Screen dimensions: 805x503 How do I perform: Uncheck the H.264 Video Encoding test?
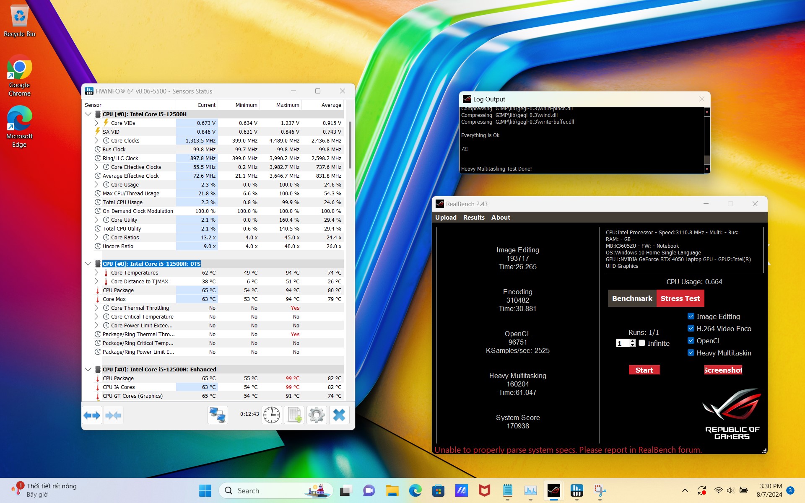click(691, 328)
